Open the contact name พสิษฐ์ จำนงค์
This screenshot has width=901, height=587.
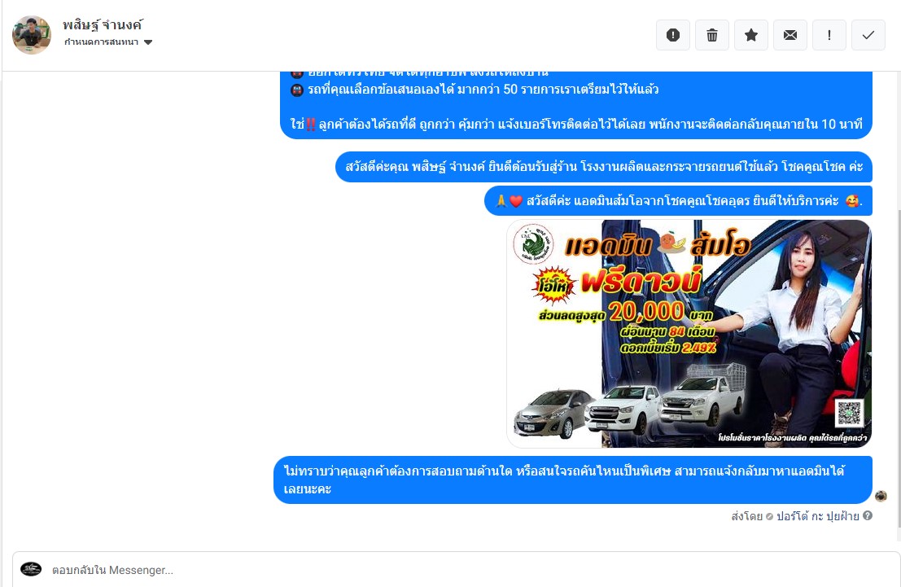tap(103, 24)
